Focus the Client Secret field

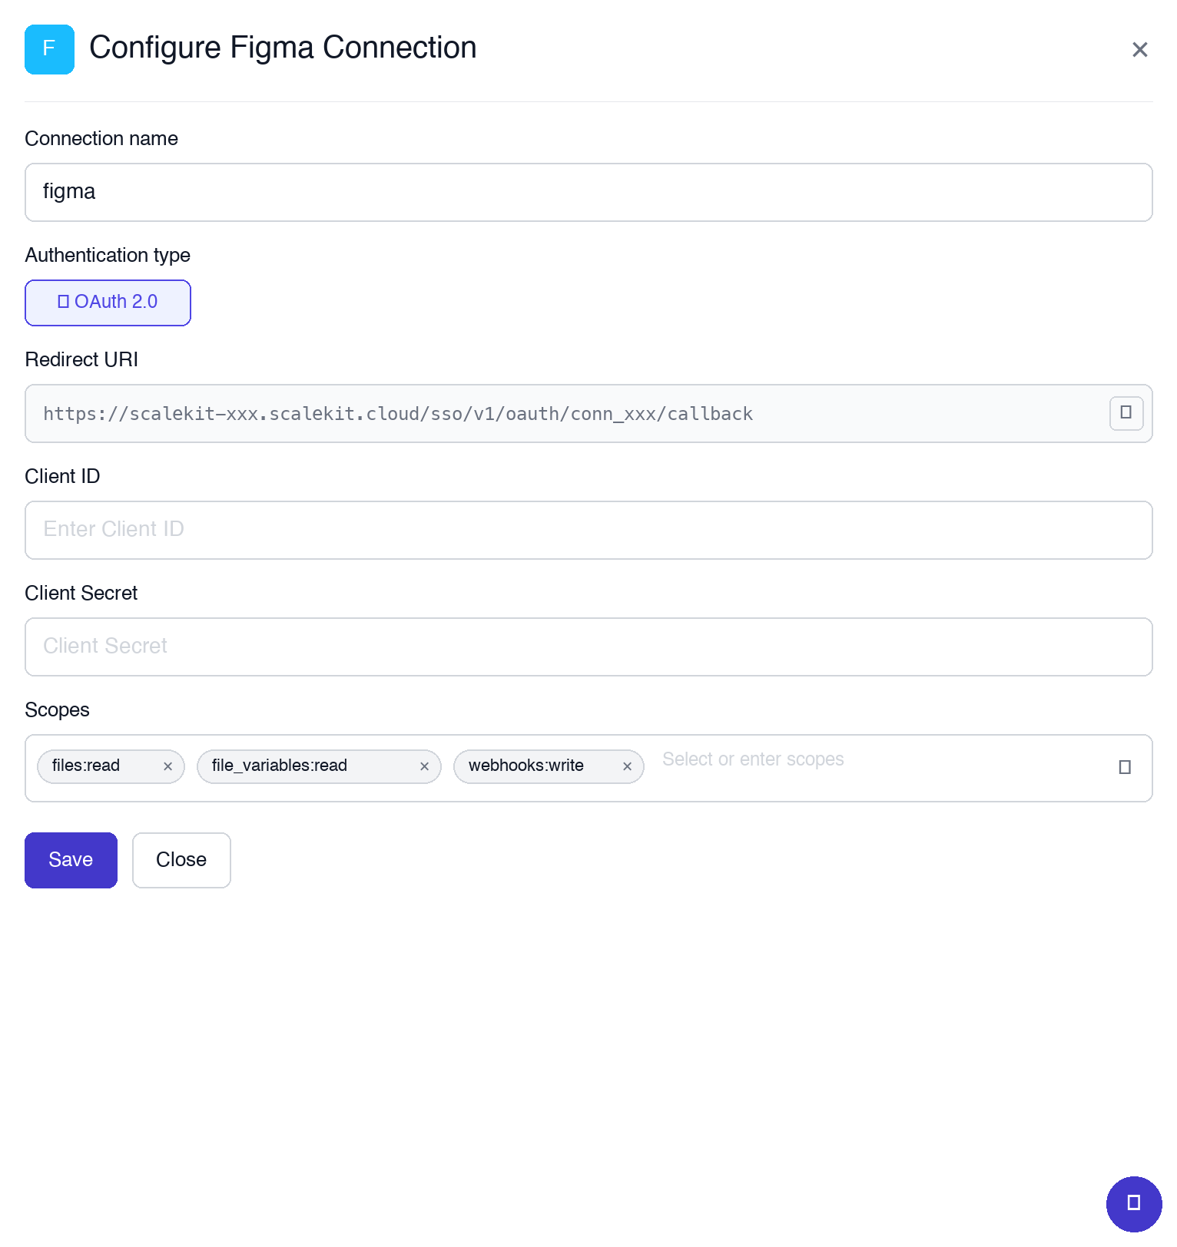click(x=588, y=647)
